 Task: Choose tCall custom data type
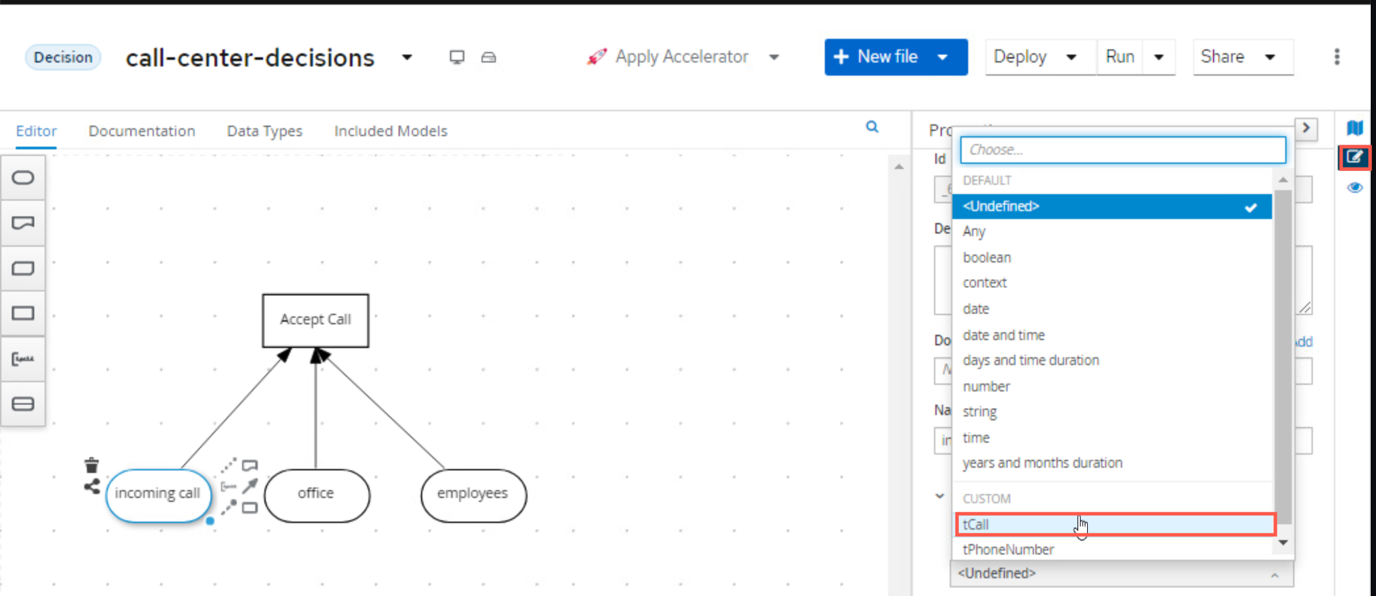(x=1116, y=524)
